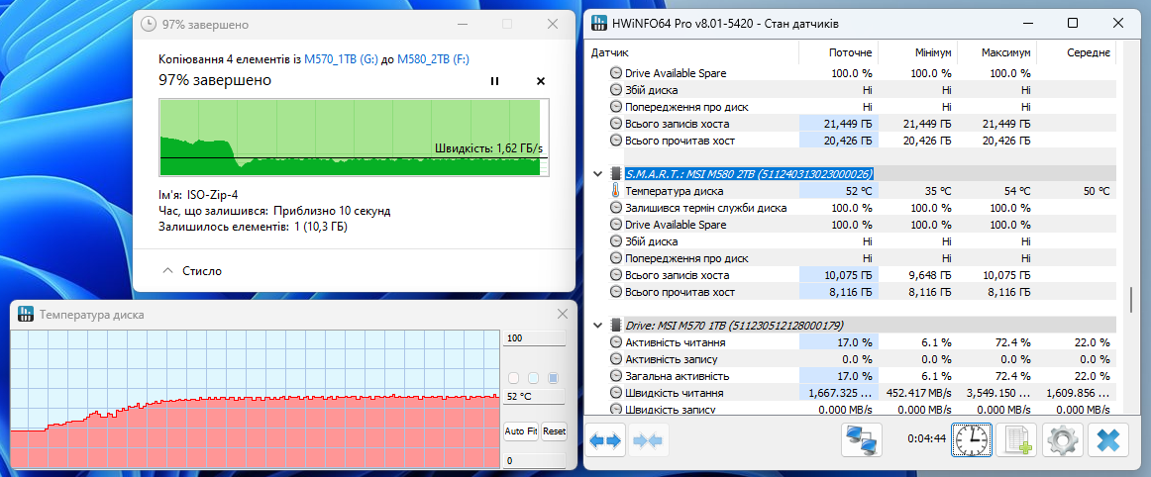
Task: Close the Температура диска graph window
Action: tap(563, 314)
